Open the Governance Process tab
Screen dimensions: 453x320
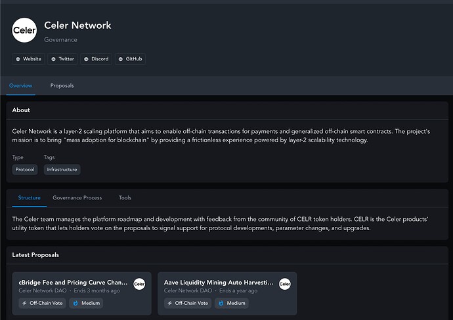point(77,198)
